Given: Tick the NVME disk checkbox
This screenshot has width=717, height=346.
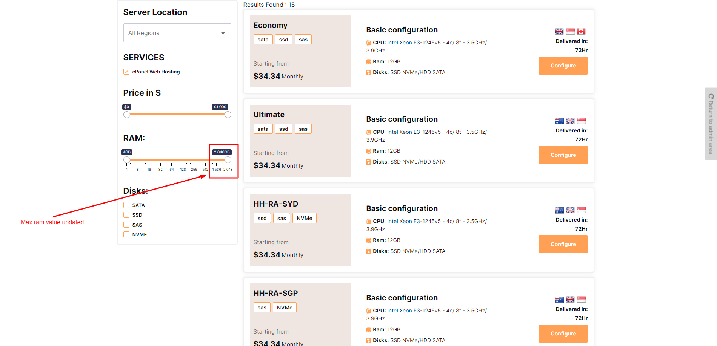Looking at the screenshot, I should pyautogui.click(x=126, y=234).
